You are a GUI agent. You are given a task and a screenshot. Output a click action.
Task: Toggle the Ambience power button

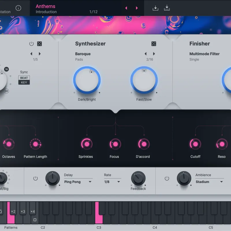pyautogui.click(x=167, y=178)
